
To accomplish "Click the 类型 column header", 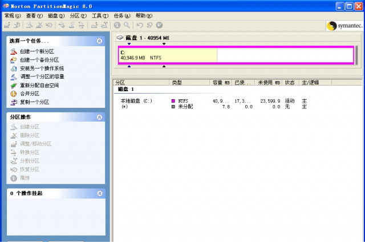I will (189, 82).
